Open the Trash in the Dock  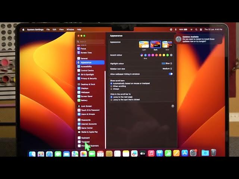pos(214,153)
